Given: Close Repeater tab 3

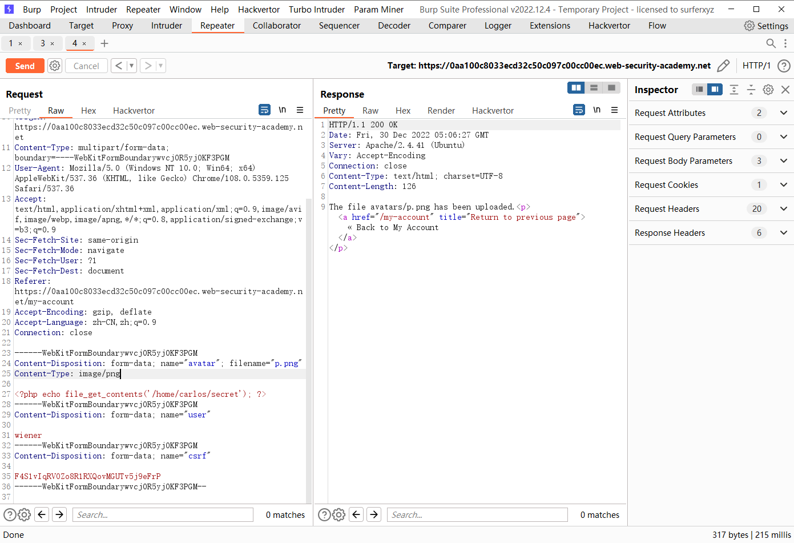Looking at the screenshot, I should [x=52, y=43].
